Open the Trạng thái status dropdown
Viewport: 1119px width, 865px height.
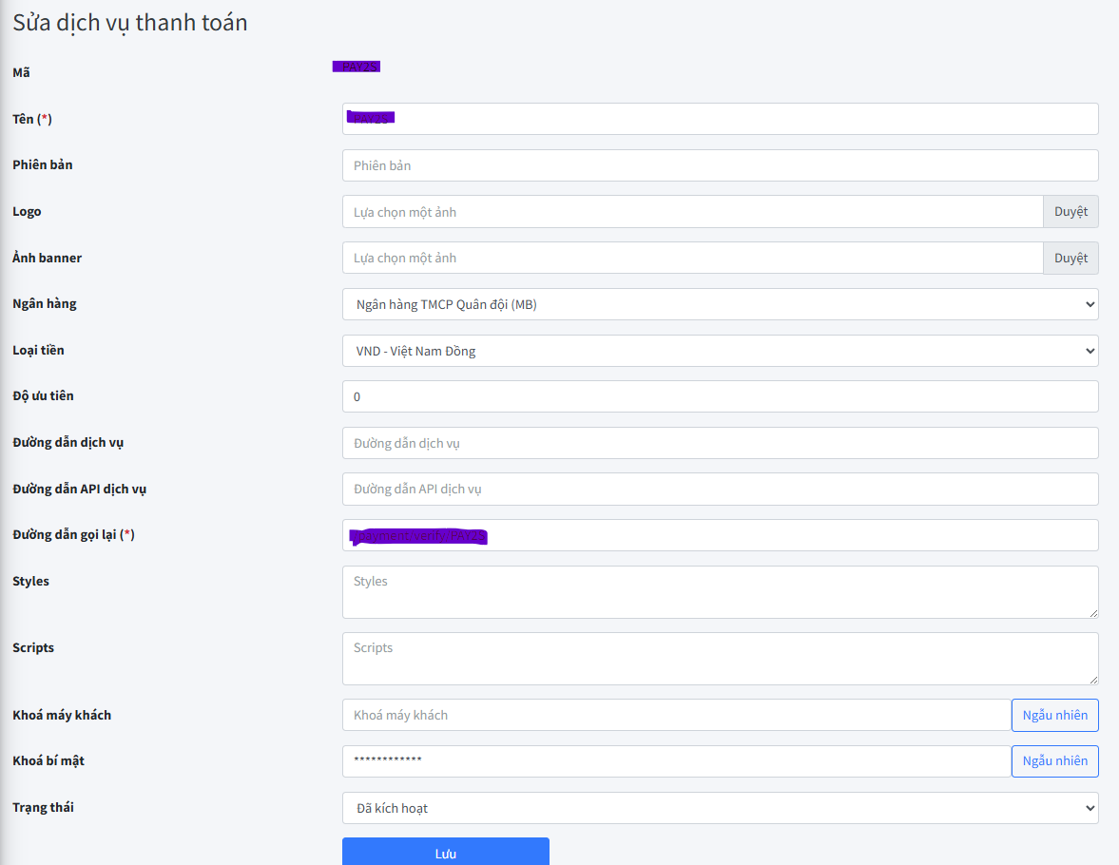point(720,808)
